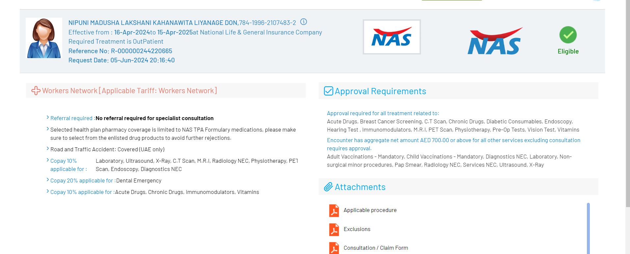Image resolution: width=630 pixels, height=254 pixels.
Task: Click the Attachments section header text
Action: pyautogui.click(x=360, y=187)
